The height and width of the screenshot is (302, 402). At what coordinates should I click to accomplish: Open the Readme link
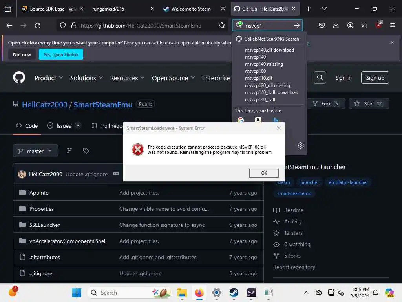[294, 210]
